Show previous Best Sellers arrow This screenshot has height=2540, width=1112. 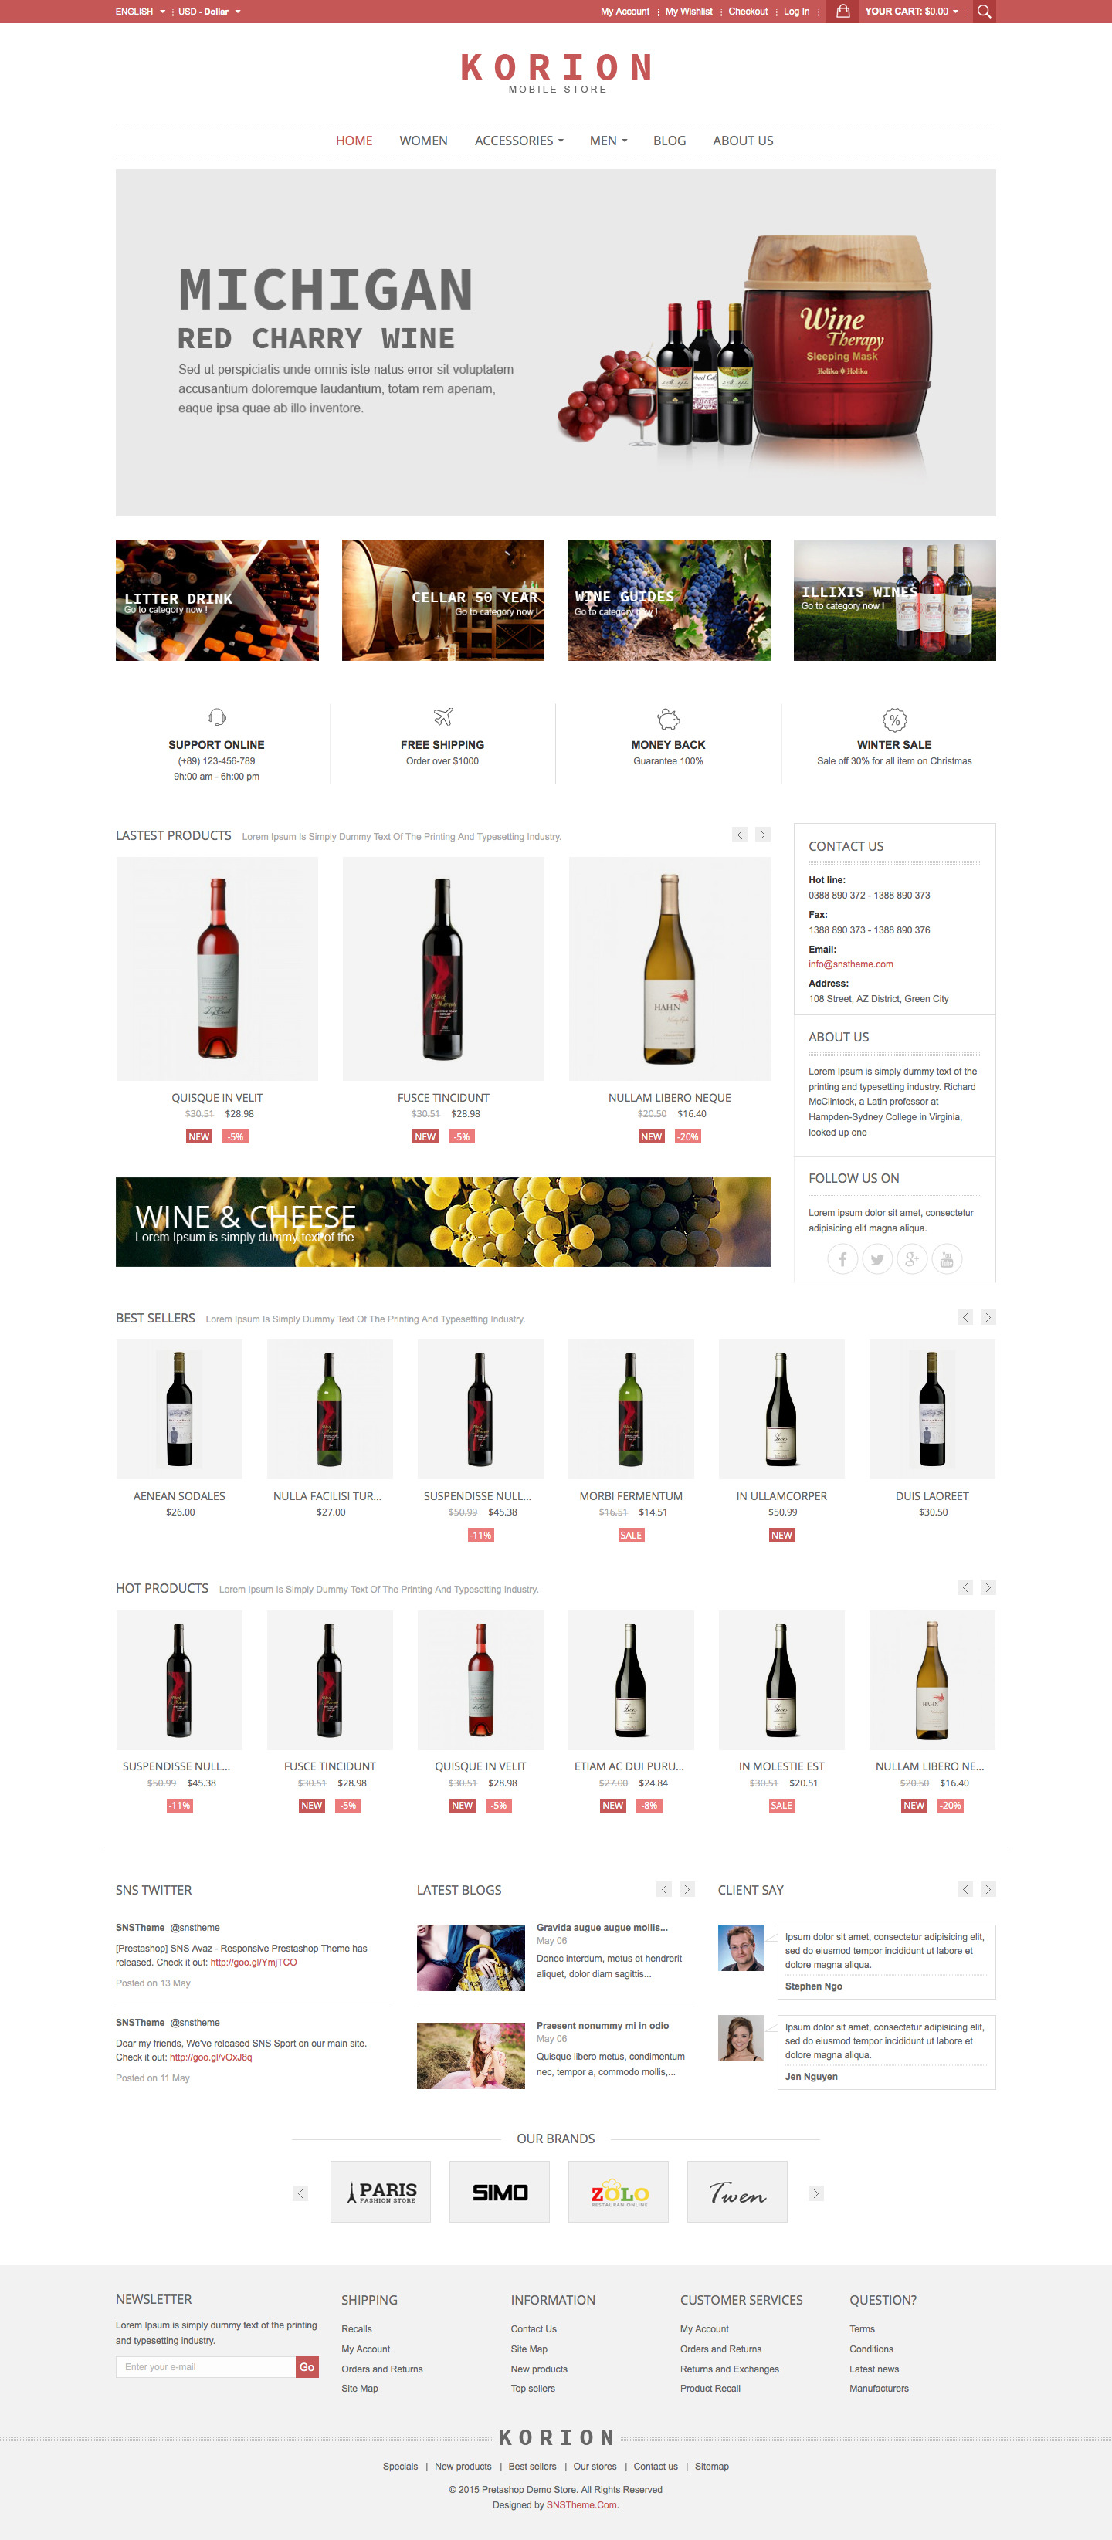tap(965, 1317)
